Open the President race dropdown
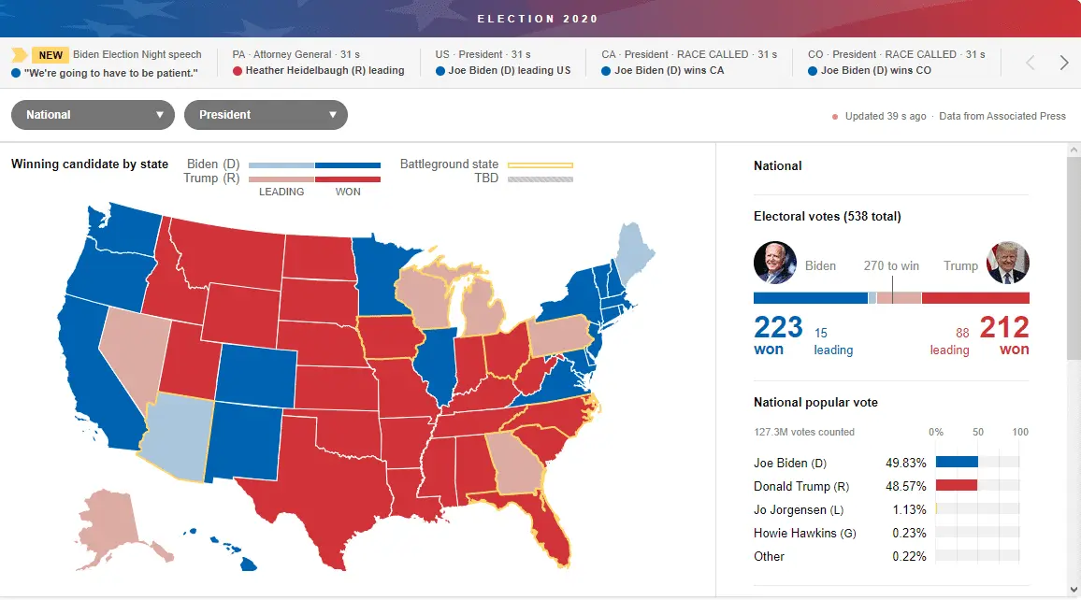 tap(266, 115)
